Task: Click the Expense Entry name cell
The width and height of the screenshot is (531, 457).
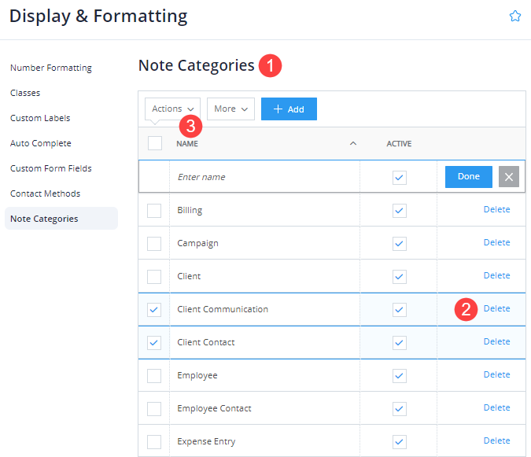Action: coord(264,441)
